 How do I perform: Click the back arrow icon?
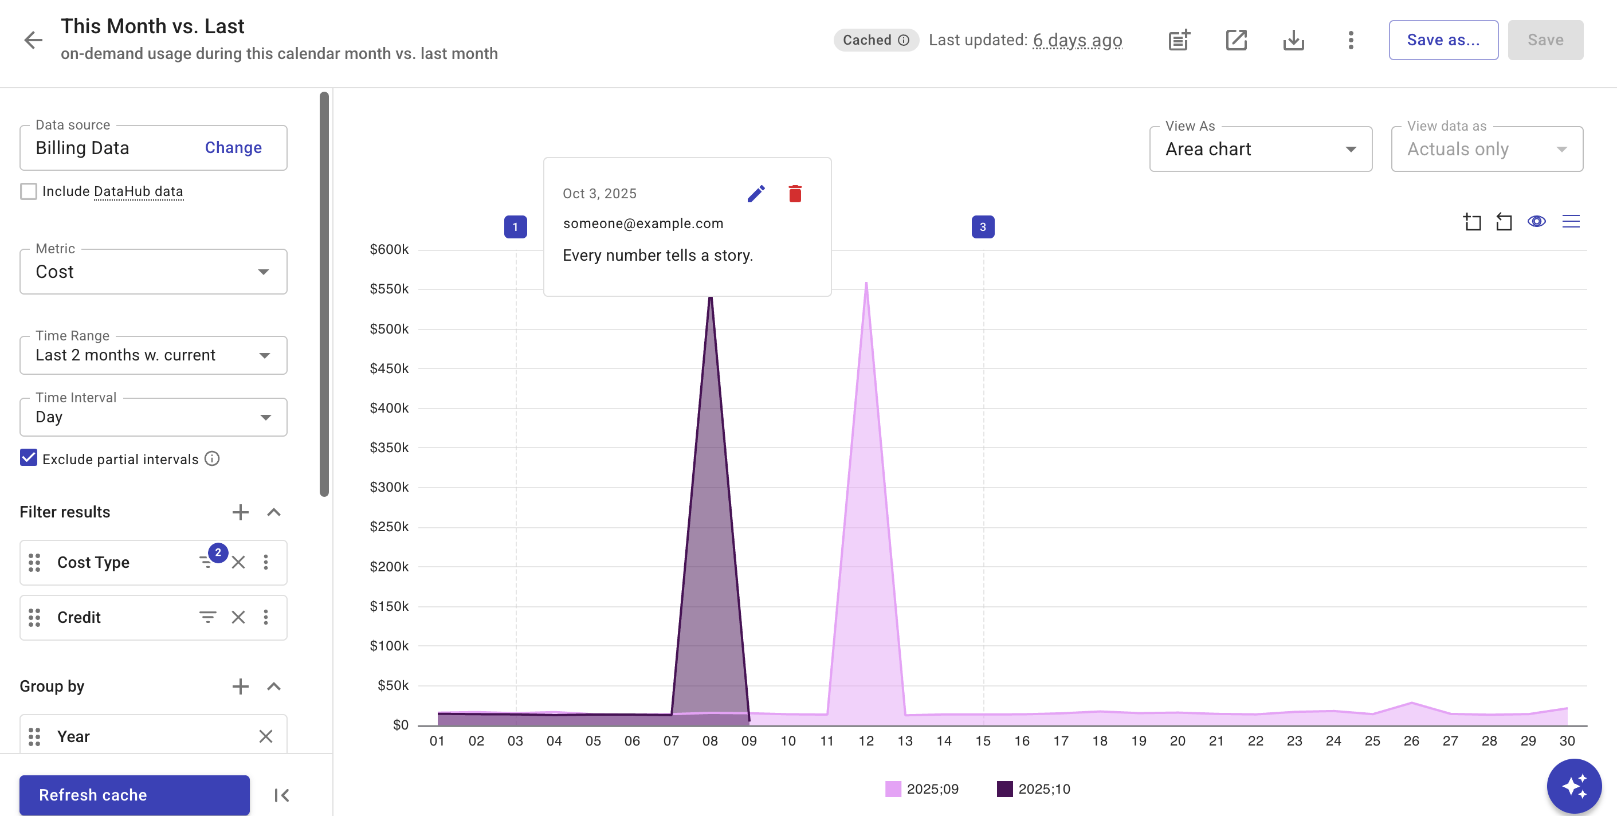pos(33,40)
